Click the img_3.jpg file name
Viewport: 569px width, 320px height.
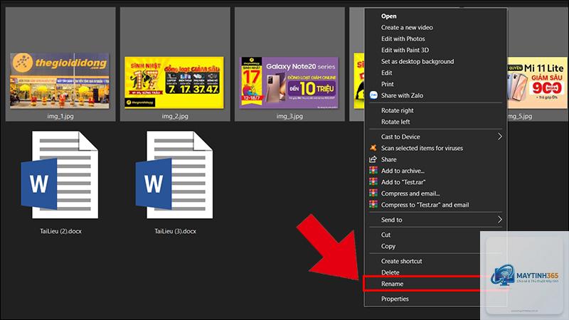tap(289, 116)
